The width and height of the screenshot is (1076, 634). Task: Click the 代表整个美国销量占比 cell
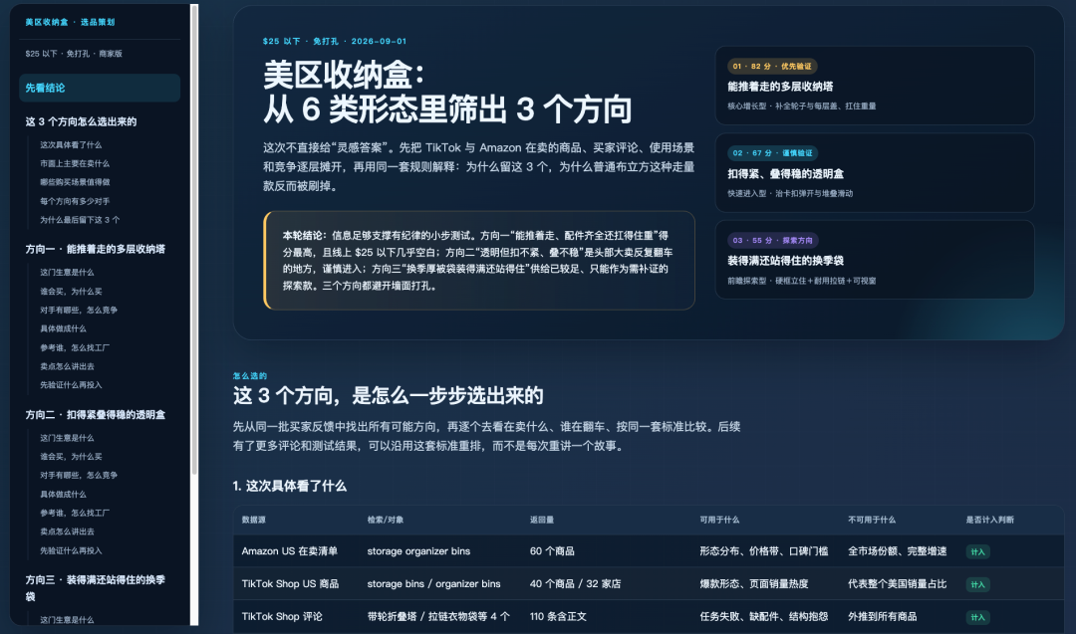coord(897,584)
